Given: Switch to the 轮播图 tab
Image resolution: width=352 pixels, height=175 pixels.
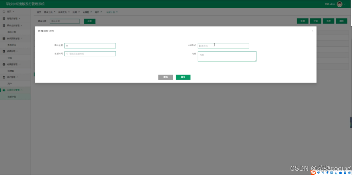Looking at the screenshot, I should (86, 12).
